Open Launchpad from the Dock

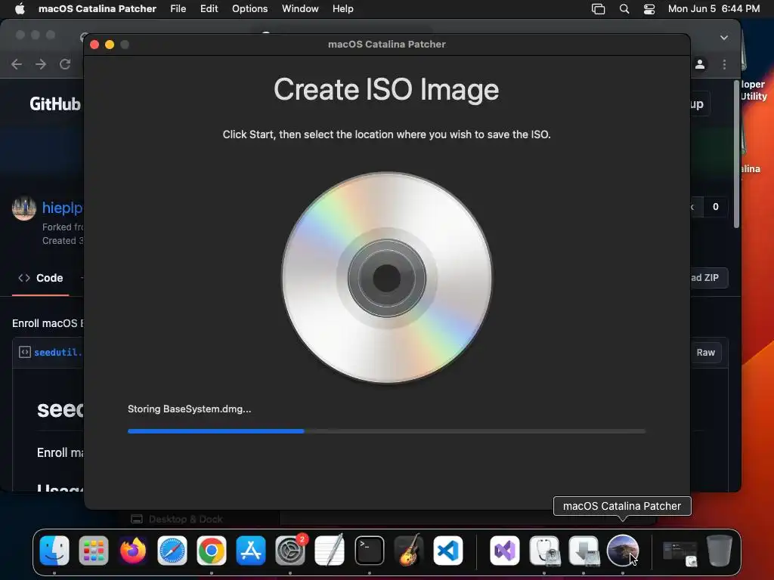pos(93,551)
